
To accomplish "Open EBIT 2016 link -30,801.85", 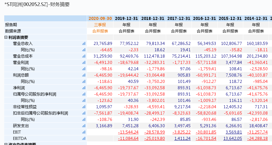I will (x=206, y=132).
